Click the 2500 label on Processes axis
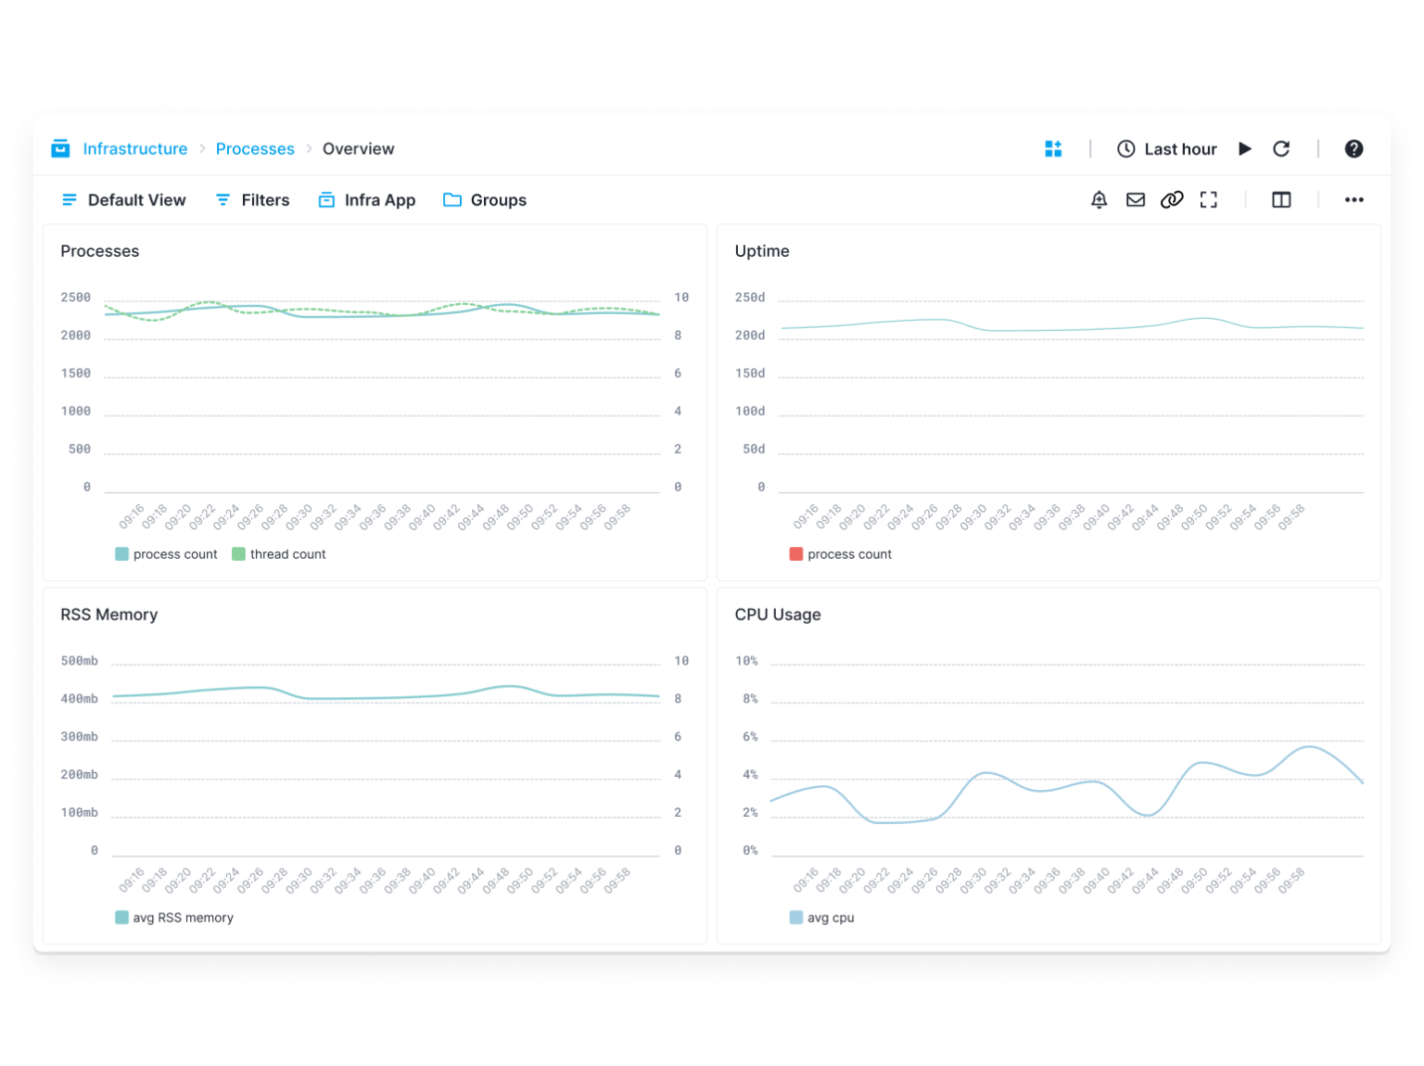 (76, 298)
